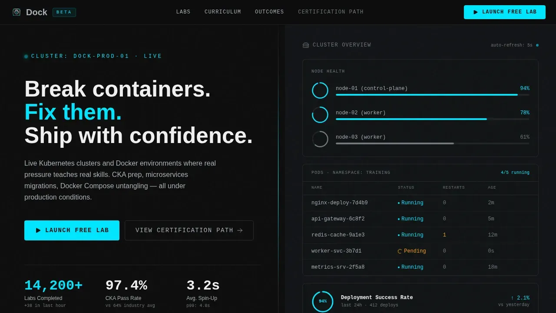Click the AGE column header
Viewport: 556px width, 313px height.
pyautogui.click(x=492, y=188)
